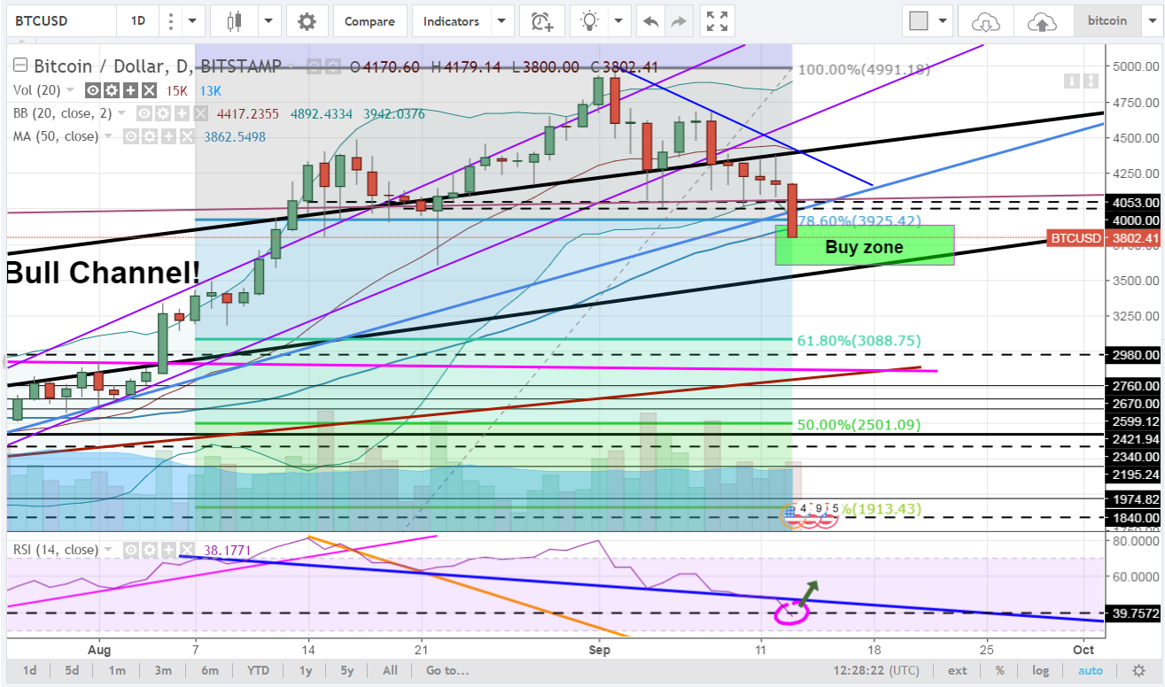Screen dimensions: 1165x687
Task: Expand dropdown arrow beside lightbulb icon
Action: coord(617,21)
